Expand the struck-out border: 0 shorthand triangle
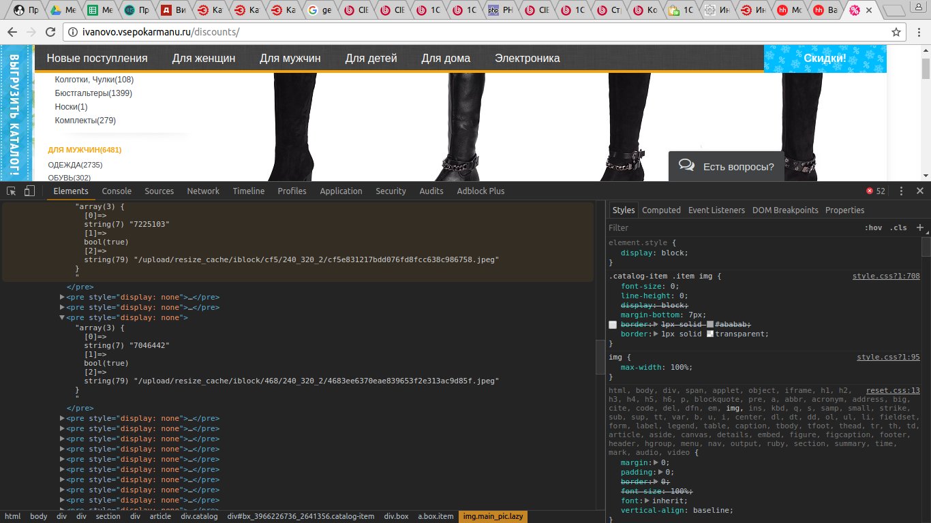This screenshot has height=523, width=931. (656, 482)
